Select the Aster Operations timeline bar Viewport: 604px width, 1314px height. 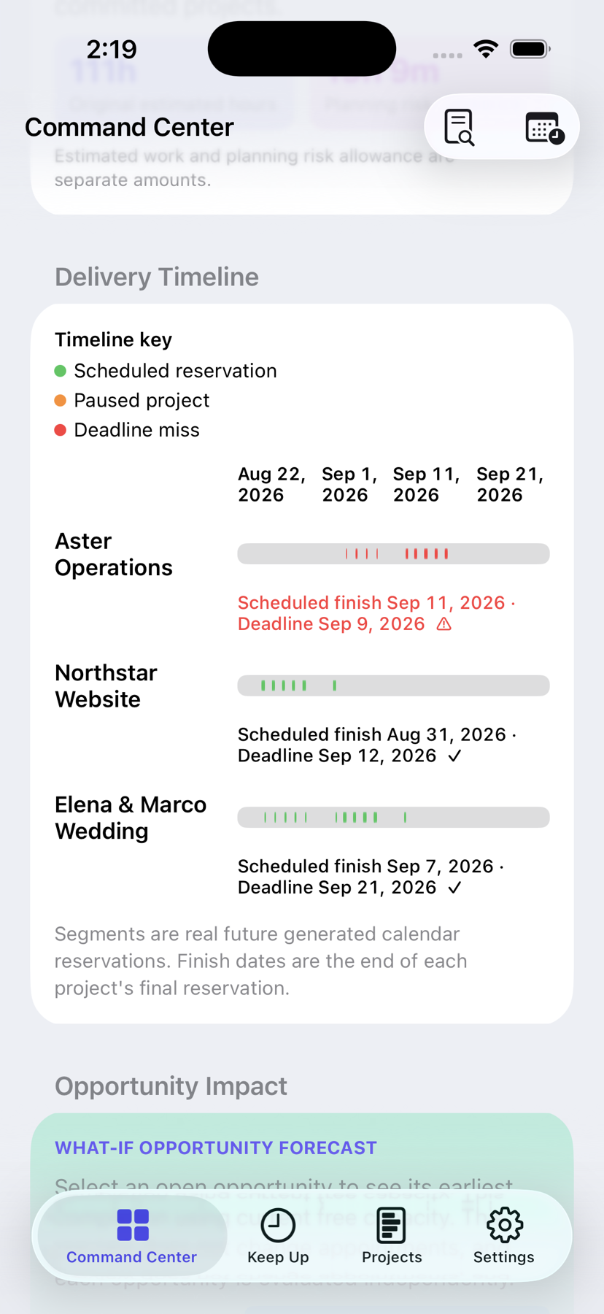pyautogui.click(x=393, y=553)
